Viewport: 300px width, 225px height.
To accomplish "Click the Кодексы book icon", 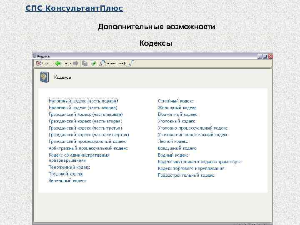I will (x=45, y=77).
